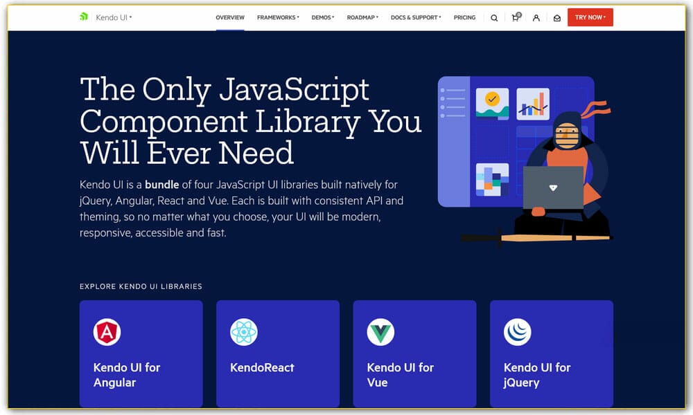693x415 pixels.
Task: Click the React atom icon on KendoReact card
Action: pos(244,331)
